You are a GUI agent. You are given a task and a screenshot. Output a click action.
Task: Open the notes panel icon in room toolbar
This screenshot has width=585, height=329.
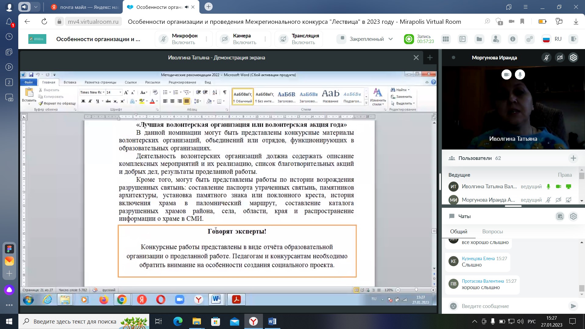[463, 39]
